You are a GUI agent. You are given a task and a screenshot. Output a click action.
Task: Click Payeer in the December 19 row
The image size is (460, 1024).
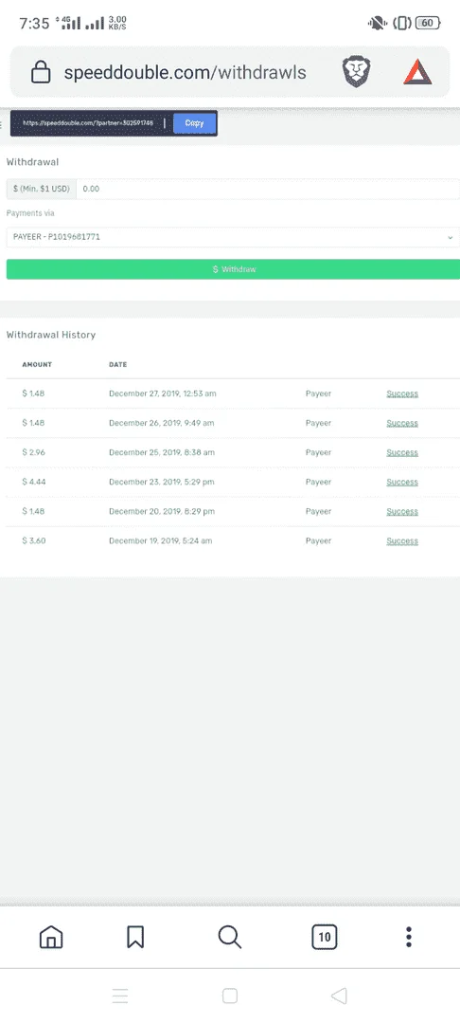point(319,540)
